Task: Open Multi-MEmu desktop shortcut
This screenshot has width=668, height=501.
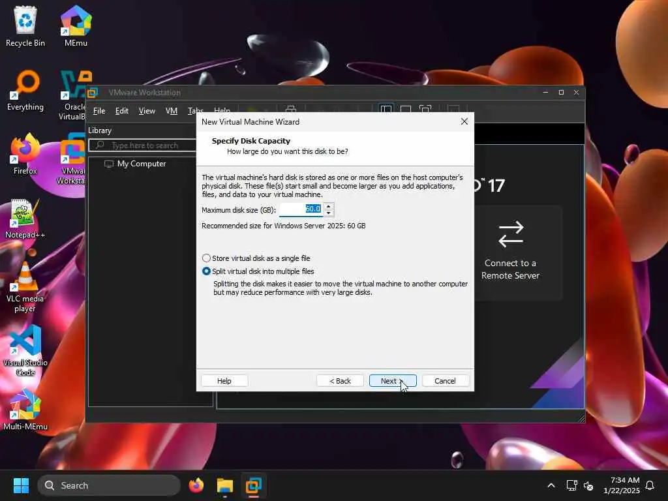Action: [25, 410]
